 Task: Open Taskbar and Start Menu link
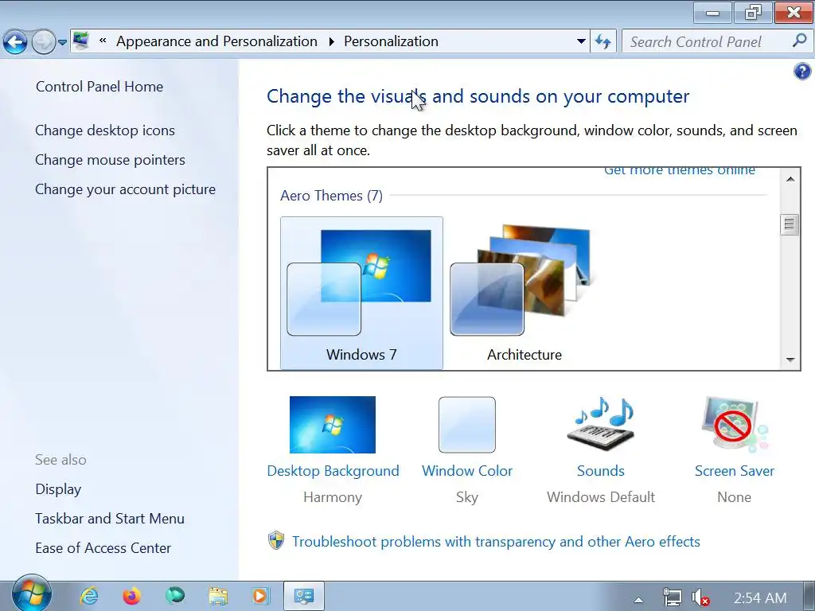coord(110,519)
